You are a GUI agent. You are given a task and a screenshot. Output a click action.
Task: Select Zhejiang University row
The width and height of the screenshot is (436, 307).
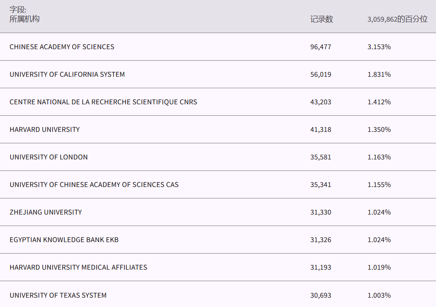click(46, 212)
